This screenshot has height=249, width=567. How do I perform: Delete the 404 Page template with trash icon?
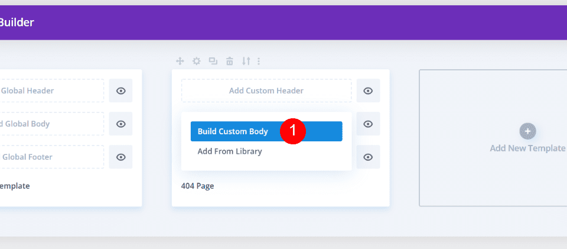230,61
